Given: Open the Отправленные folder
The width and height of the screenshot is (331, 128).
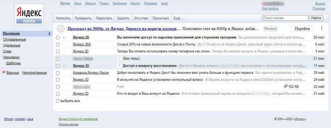Looking at the screenshot, I should click(x=14, y=39).
